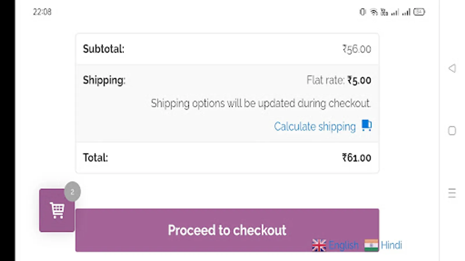
Task: Tap the Wi-Fi status icon
Action: click(x=374, y=12)
